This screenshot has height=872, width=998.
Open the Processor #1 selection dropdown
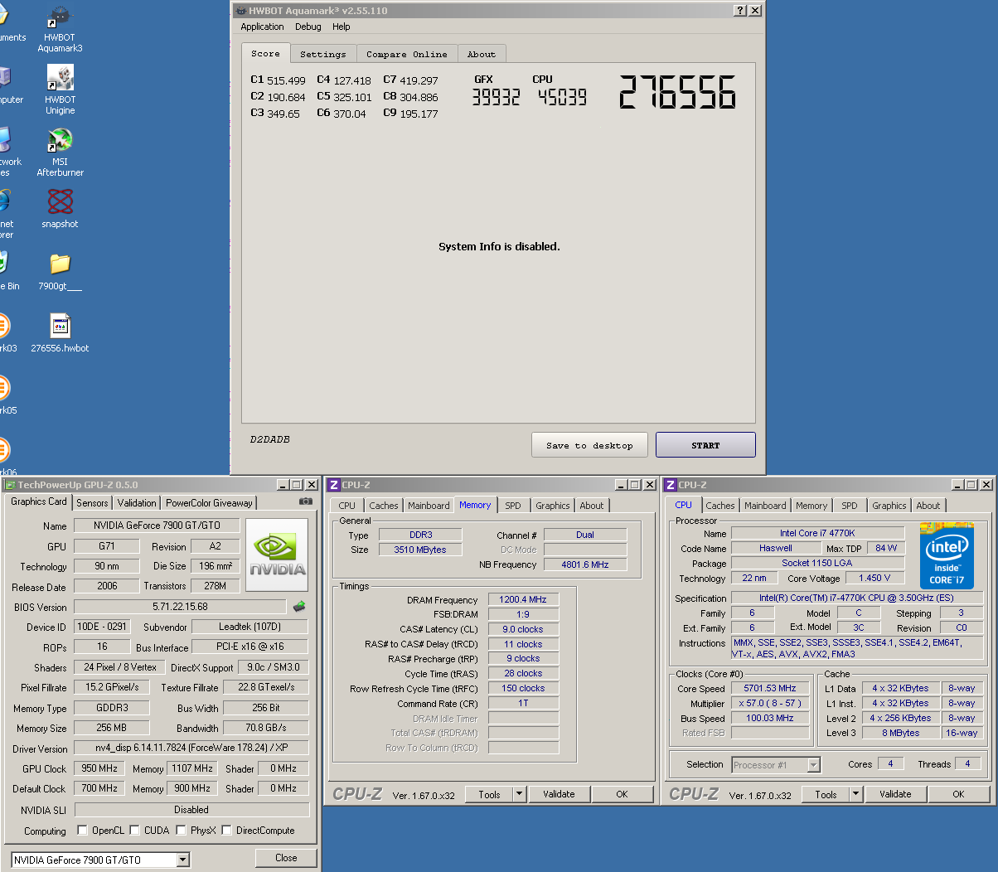coord(776,765)
